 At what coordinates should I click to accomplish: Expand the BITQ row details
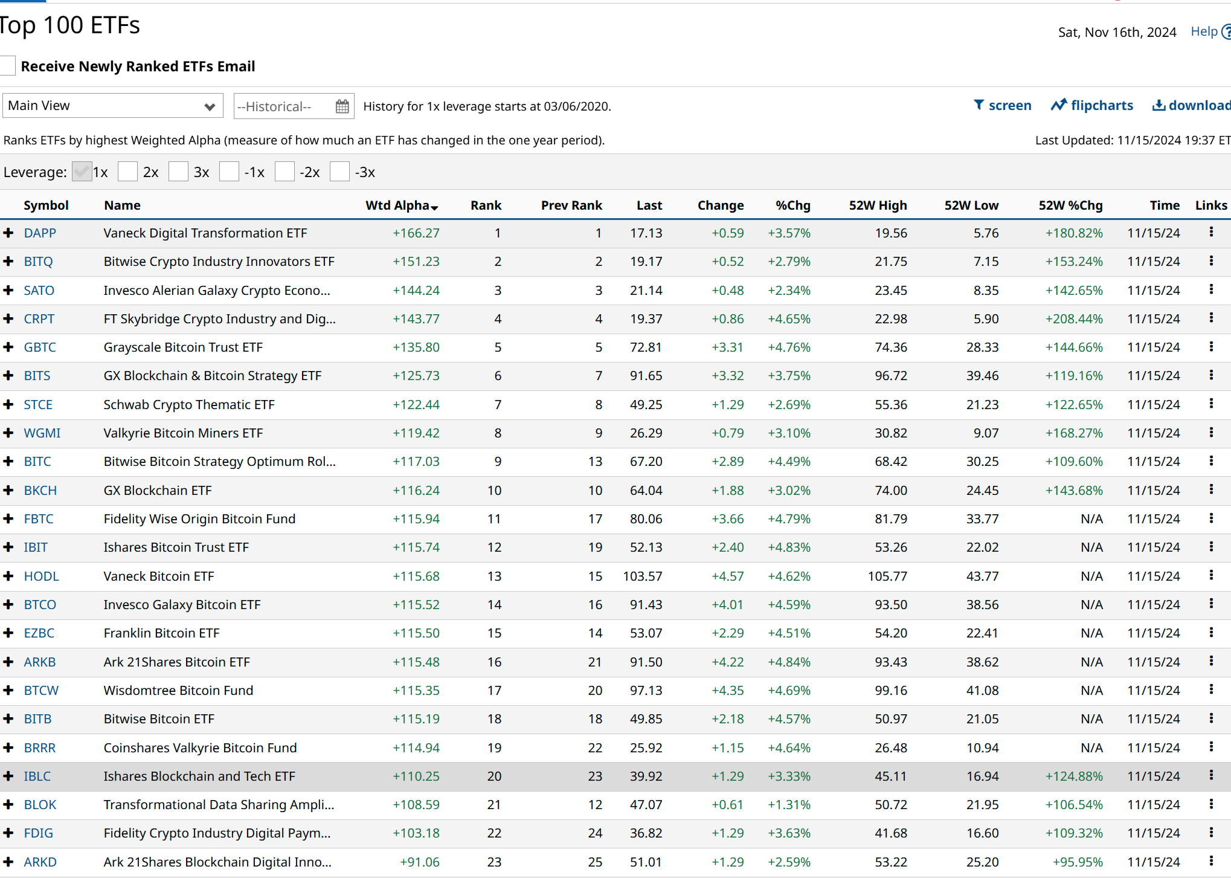[x=8, y=262]
